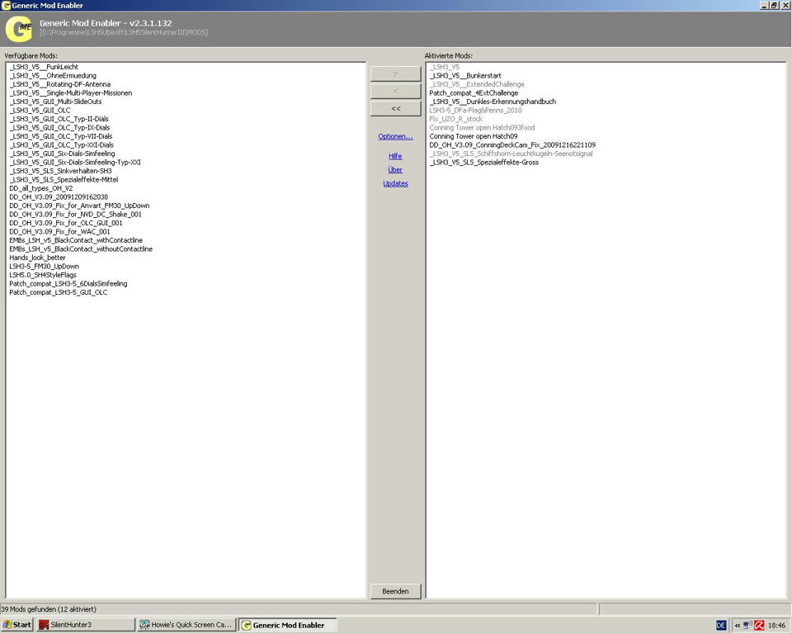Select Hands_look_better mod

pyautogui.click(x=37, y=258)
